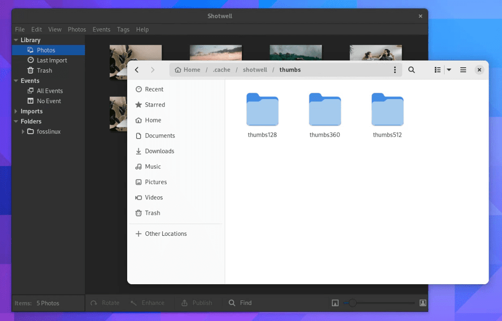502x321 pixels.
Task: Click Rotate in Shotwell toolbar
Action: tap(105, 303)
